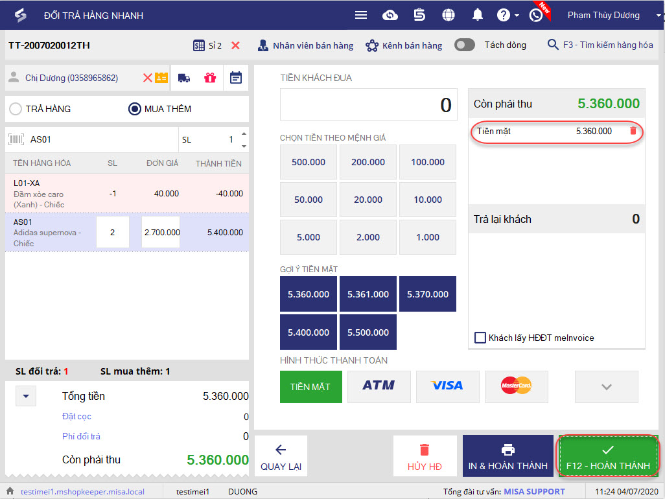Image resolution: width=665 pixels, height=499 pixels.
Task: Click MISA SUPPORT link
Action: (534, 492)
